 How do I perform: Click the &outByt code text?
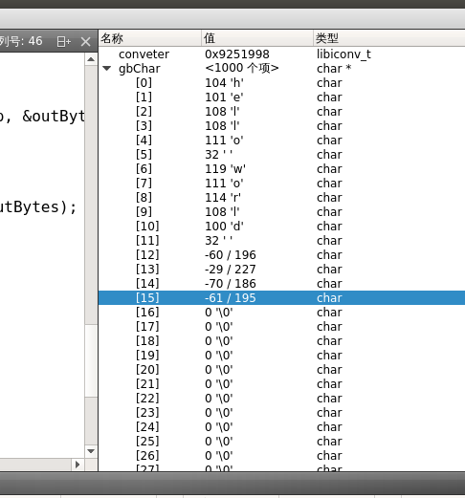pyautogui.click(x=54, y=117)
